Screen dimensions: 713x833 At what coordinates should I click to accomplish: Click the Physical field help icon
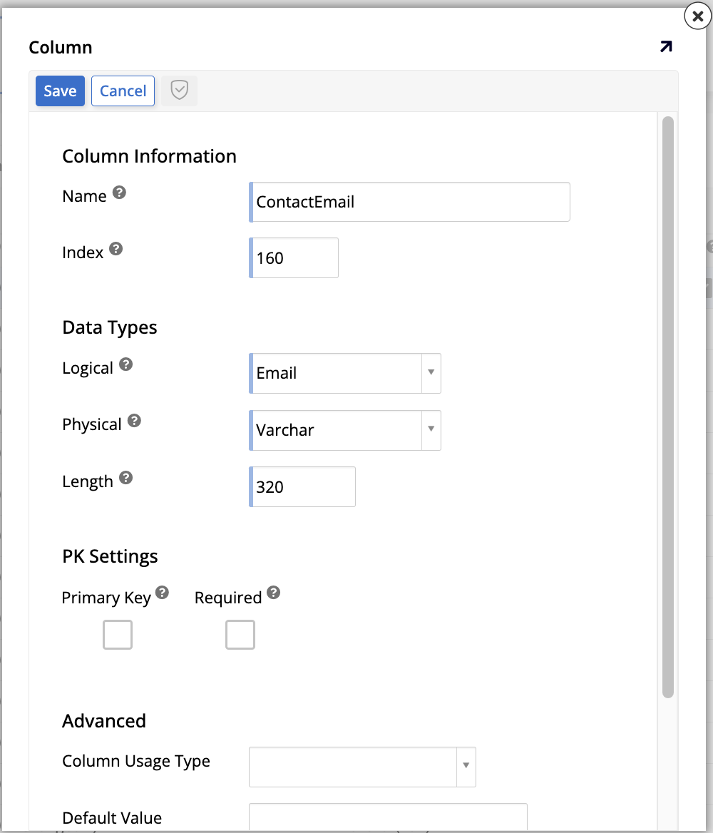pos(135,419)
